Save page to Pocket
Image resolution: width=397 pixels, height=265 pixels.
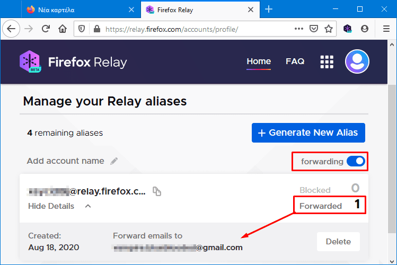(314, 29)
